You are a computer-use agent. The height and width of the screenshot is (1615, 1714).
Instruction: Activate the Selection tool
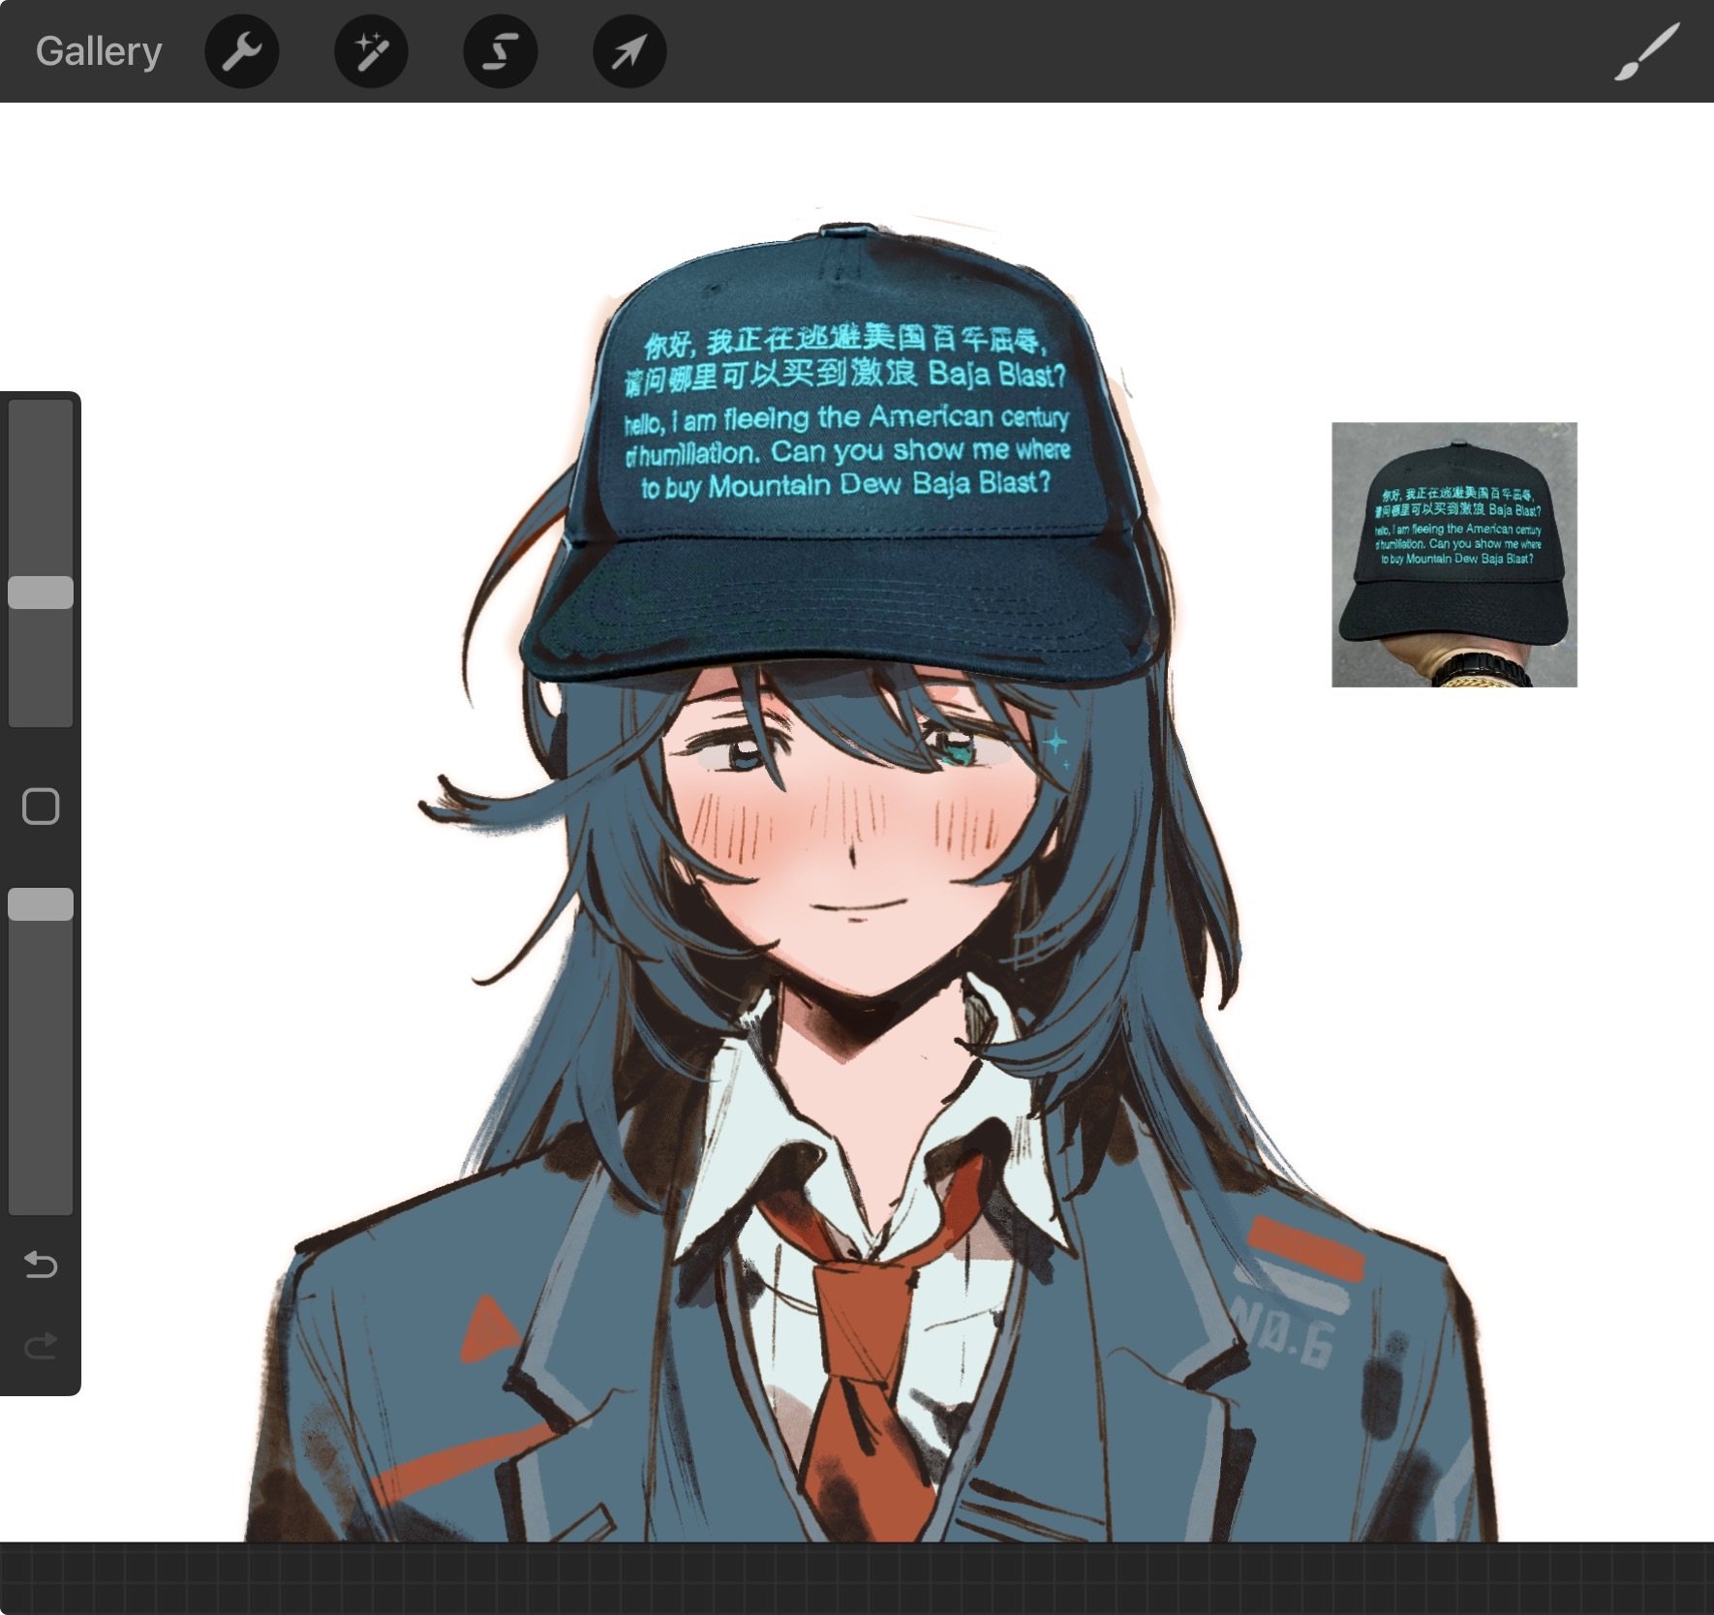(501, 51)
